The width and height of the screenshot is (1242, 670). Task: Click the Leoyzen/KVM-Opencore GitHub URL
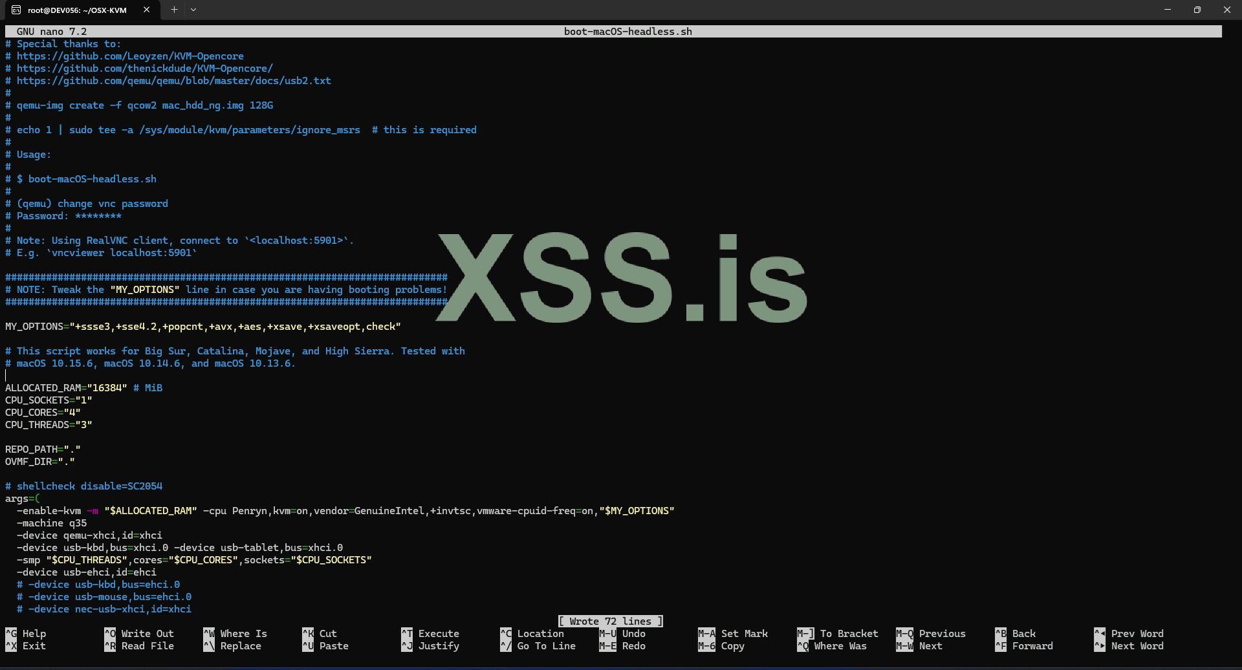130,56
